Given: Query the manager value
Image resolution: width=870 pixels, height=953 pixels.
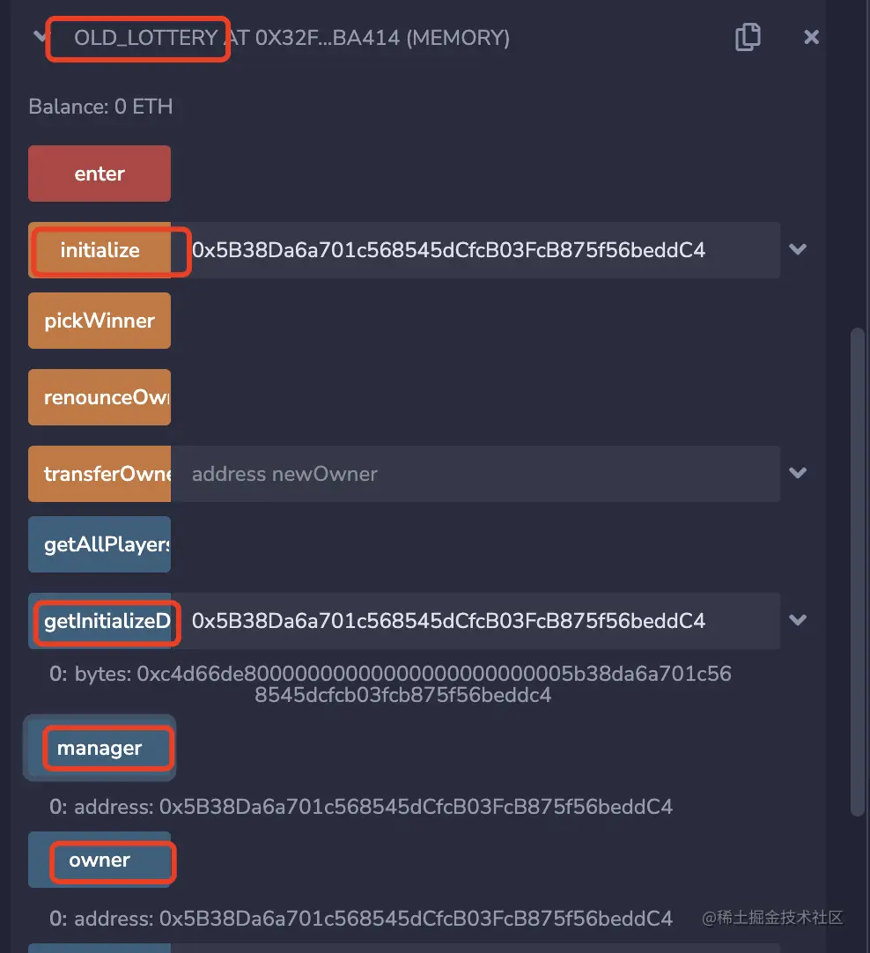Looking at the screenshot, I should point(99,748).
